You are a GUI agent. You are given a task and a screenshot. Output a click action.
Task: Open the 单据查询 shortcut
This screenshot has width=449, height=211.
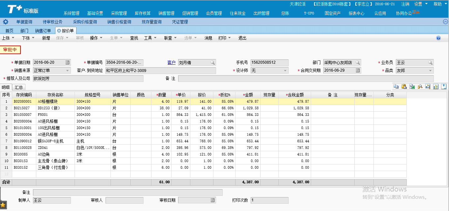click(x=24, y=22)
